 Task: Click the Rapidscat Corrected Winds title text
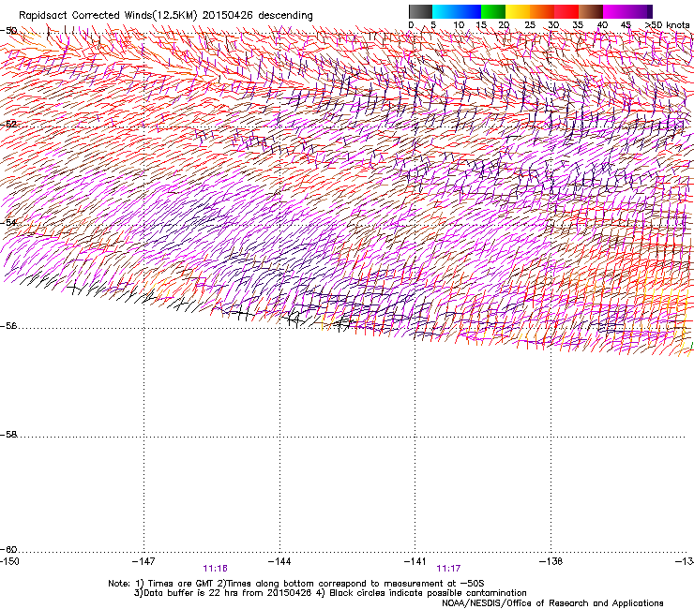coord(166,16)
